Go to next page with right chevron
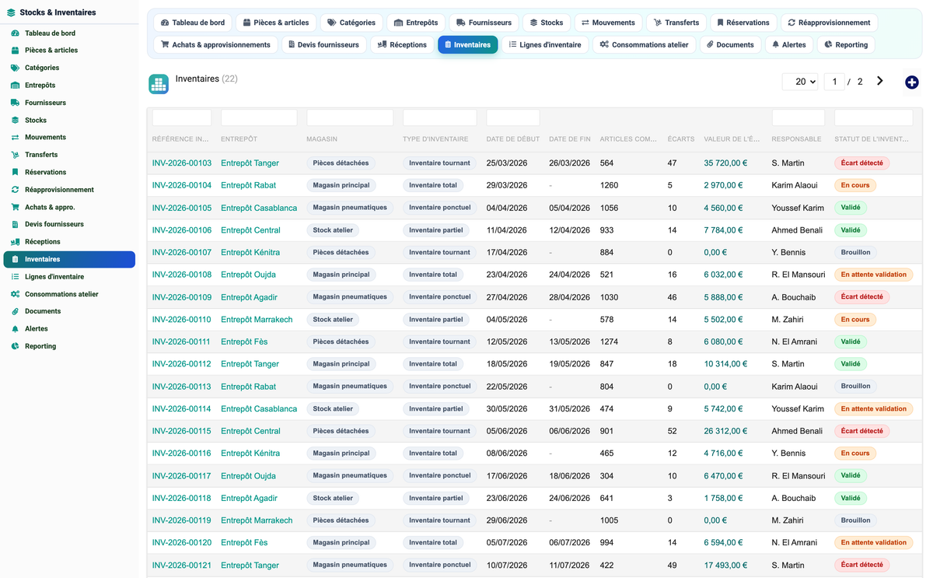The height and width of the screenshot is (578, 933). coord(880,81)
